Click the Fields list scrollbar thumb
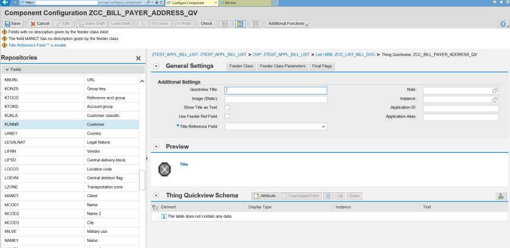Image resolution: width=510 pixels, height=248 pixels. [x=142, y=179]
